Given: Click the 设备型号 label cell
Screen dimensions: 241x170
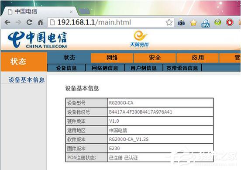Looking at the screenshot, I should pyautogui.click(x=86, y=103).
